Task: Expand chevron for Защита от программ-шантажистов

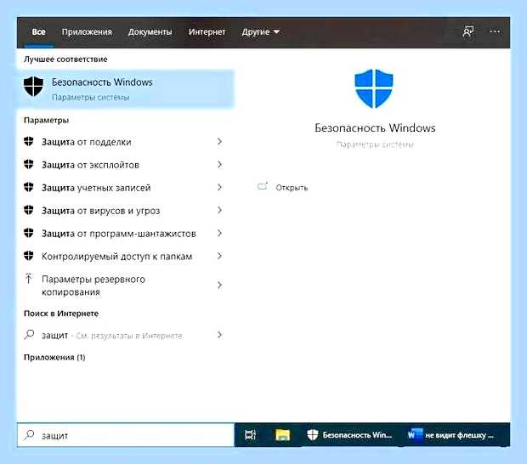Action: coord(219,233)
